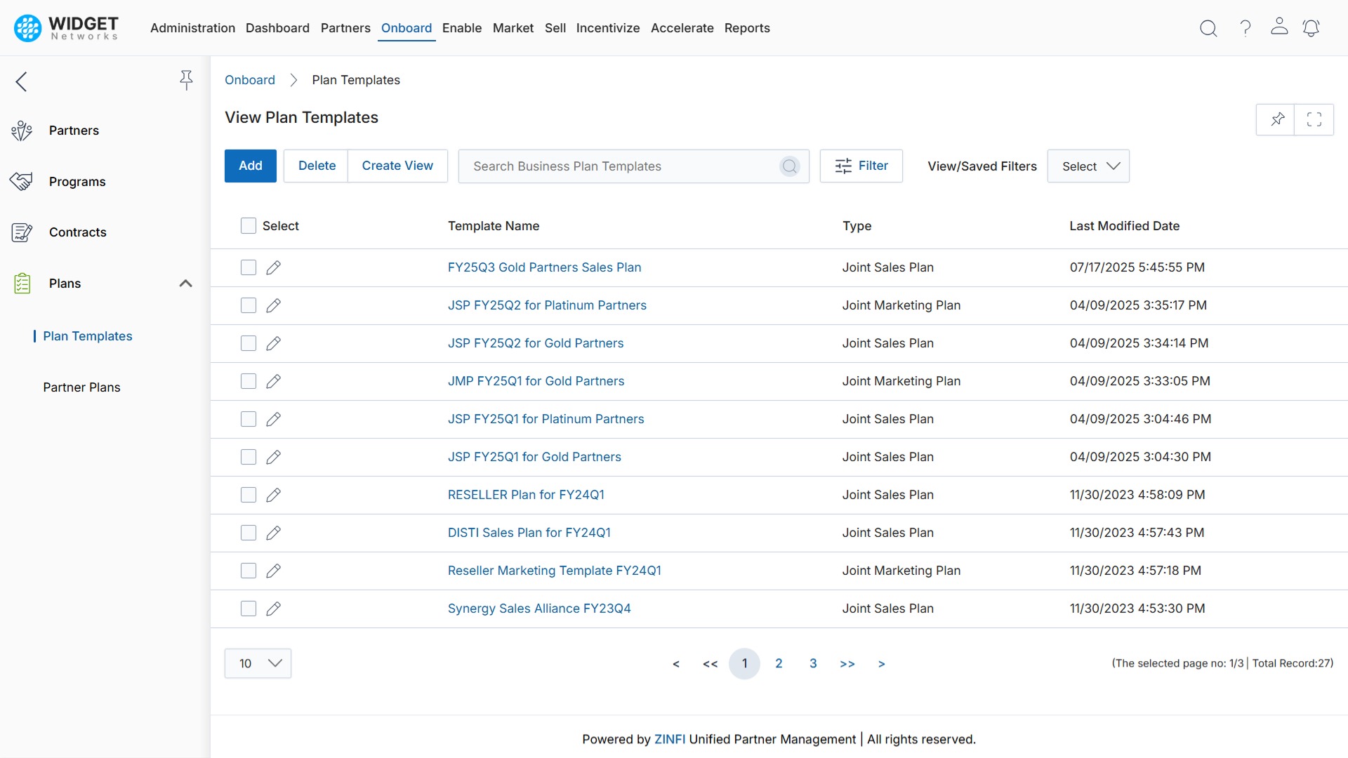1348x758 pixels.
Task: Select the Programs sidebar icon
Action: click(22, 180)
